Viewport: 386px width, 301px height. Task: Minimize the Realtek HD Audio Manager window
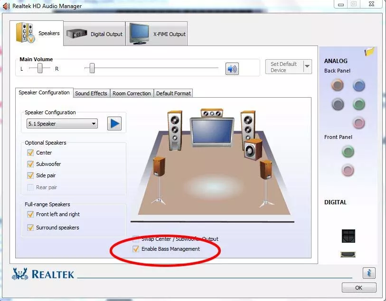point(341,4)
